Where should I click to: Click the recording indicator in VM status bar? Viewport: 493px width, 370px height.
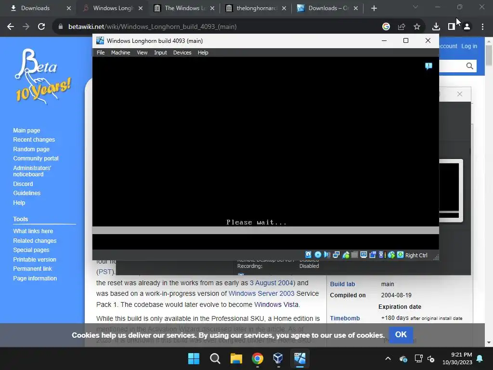[x=373, y=255]
